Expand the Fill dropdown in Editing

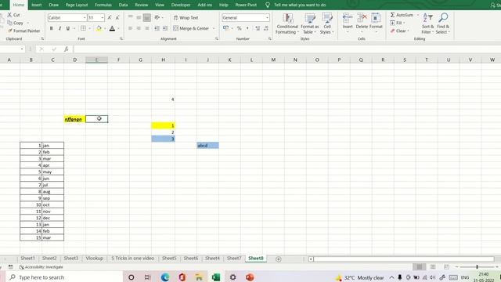pos(404,23)
